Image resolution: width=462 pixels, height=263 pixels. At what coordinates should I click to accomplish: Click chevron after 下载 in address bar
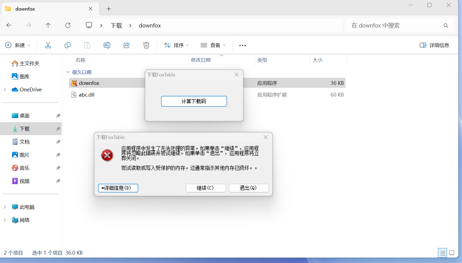click(x=130, y=25)
